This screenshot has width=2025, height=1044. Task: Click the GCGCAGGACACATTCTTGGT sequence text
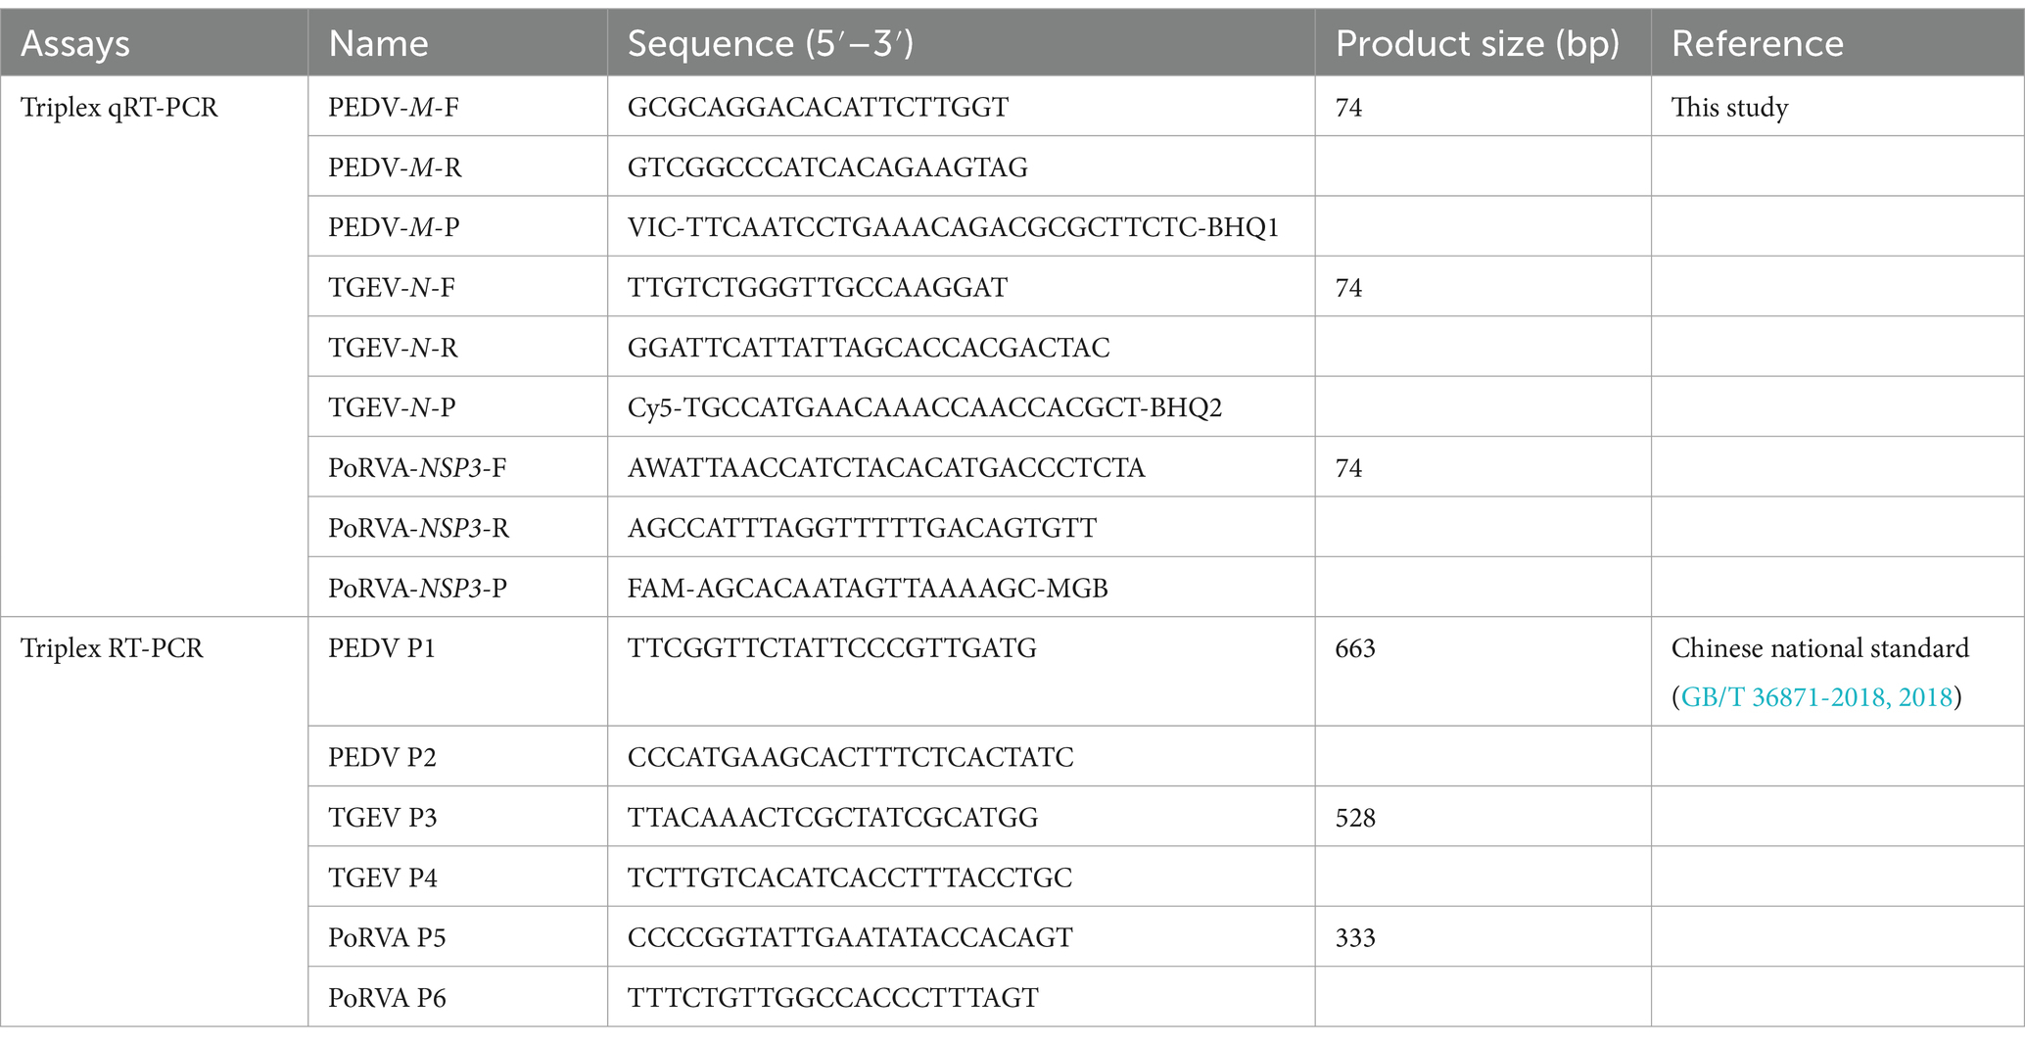pyautogui.click(x=819, y=107)
